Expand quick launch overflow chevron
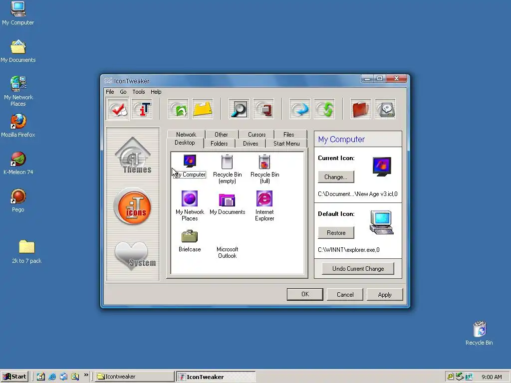 [86, 375]
